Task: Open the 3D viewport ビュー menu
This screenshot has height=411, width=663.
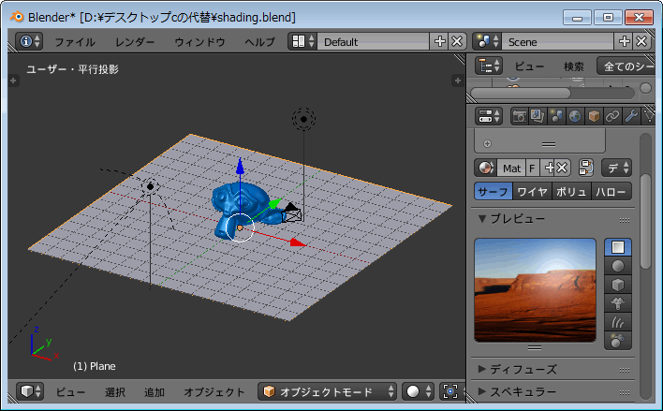Action: (x=70, y=392)
